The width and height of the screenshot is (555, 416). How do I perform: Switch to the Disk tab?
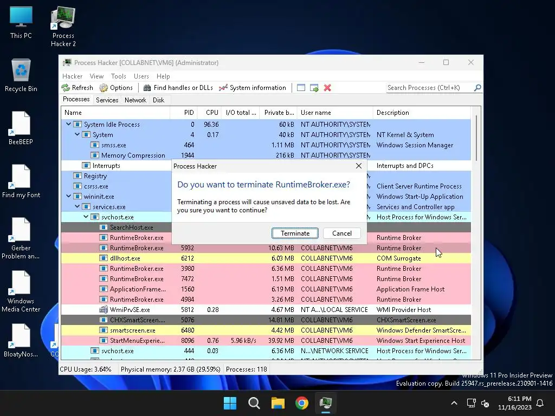pos(159,100)
